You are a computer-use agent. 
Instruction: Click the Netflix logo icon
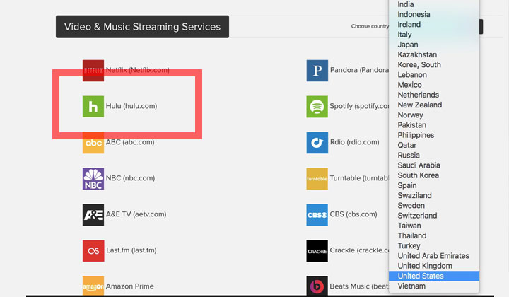click(x=93, y=71)
